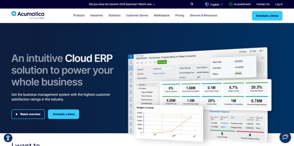Click the Watch overview button

point(28,114)
